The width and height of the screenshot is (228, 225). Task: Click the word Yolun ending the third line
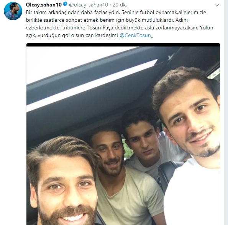(x=207, y=28)
